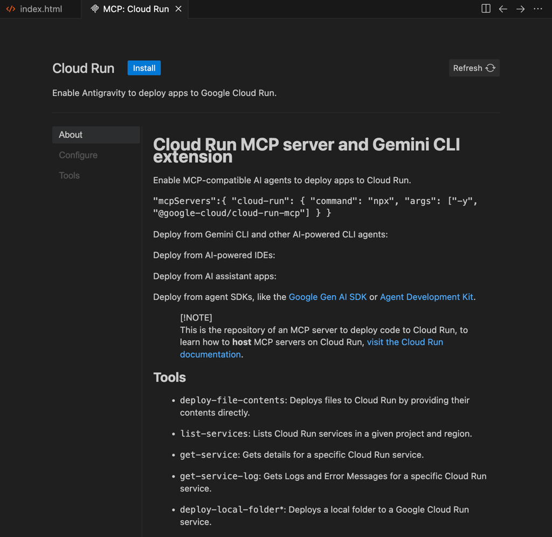Viewport: 552px width, 537px height.
Task: Open the Agent Development Kit link
Action: pyautogui.click(x=426, y=297)
